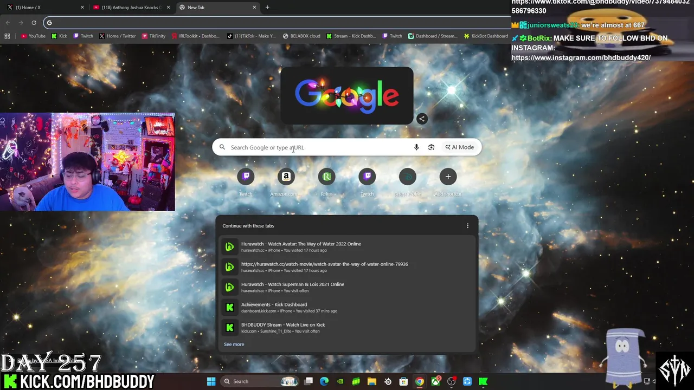Open Xbox app from taskbar
The height and width of the screenshot is (390, 694).
435,381
